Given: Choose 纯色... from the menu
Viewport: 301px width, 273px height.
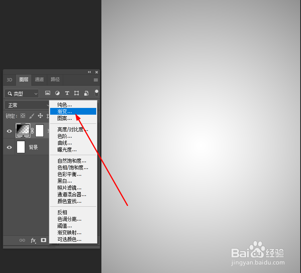Looking at the screenshot, I should tap(73, 105).
